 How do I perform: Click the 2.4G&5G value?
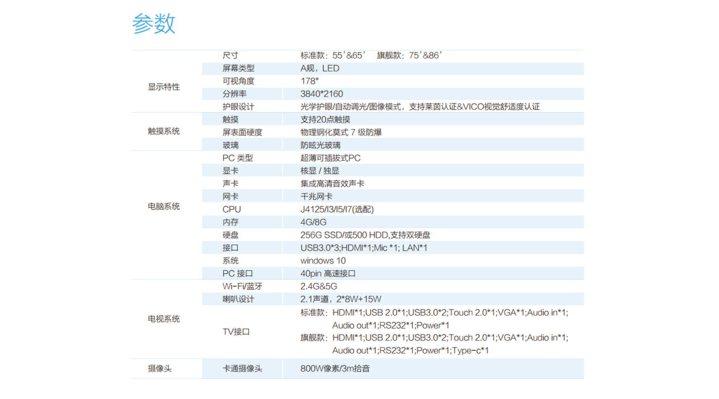coord(319,287)
